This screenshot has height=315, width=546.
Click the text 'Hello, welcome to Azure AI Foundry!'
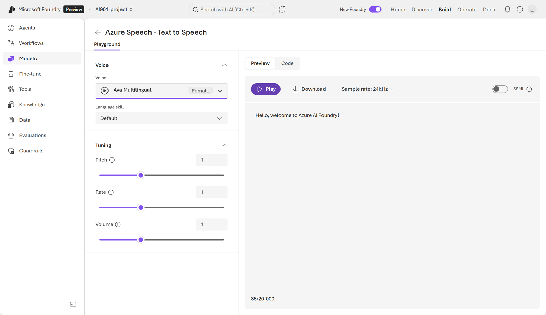[x=297, y=115]
